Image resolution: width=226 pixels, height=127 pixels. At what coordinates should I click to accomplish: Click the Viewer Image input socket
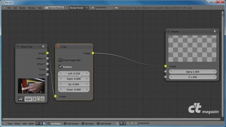166,66
